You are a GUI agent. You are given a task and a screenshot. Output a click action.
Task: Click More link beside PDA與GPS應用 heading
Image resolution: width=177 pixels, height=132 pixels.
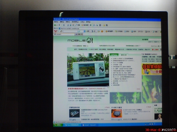click(149, 107)
